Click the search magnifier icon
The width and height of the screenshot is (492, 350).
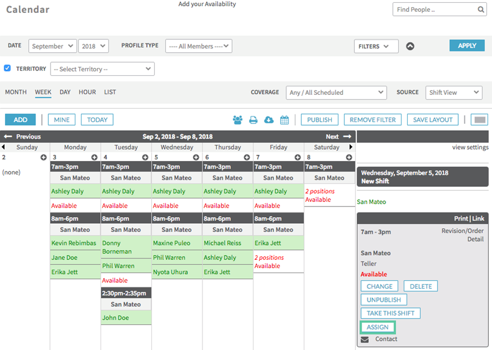point(481,10)
